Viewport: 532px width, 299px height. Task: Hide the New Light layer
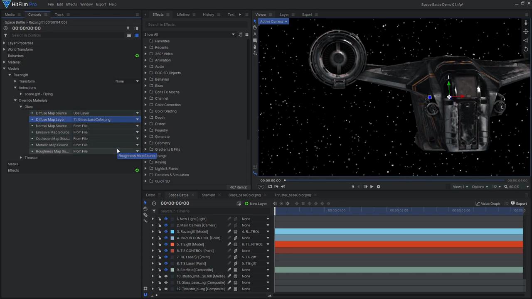(x=166, y=219)
